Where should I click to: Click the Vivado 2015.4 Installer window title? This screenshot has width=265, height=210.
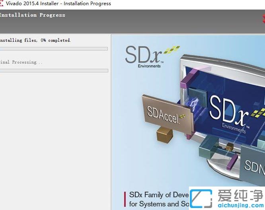58,4
